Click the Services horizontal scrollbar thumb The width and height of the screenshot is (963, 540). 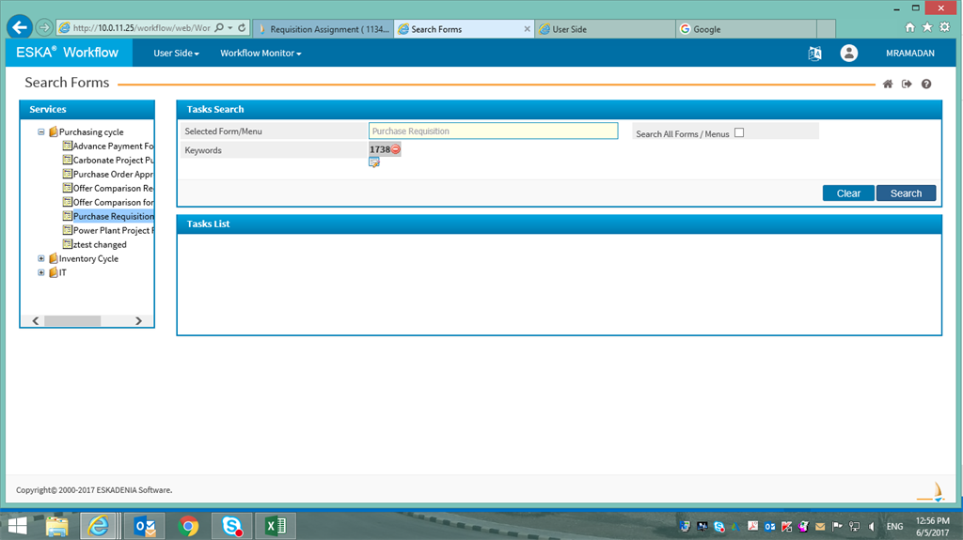[72, 321]
